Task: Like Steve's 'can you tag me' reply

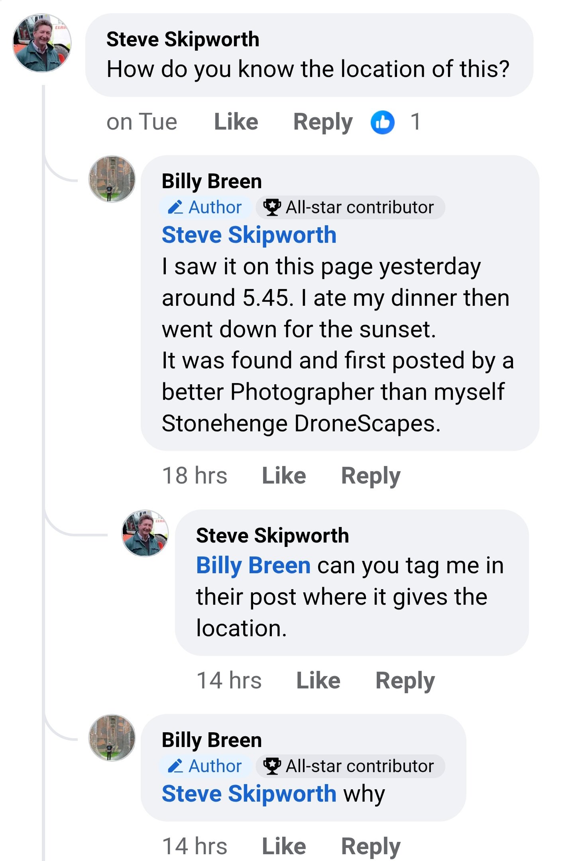Action: (x=318, y=680)
